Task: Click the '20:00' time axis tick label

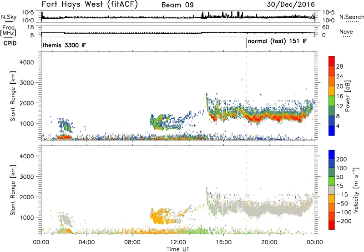Action: [x=269, y=242]
